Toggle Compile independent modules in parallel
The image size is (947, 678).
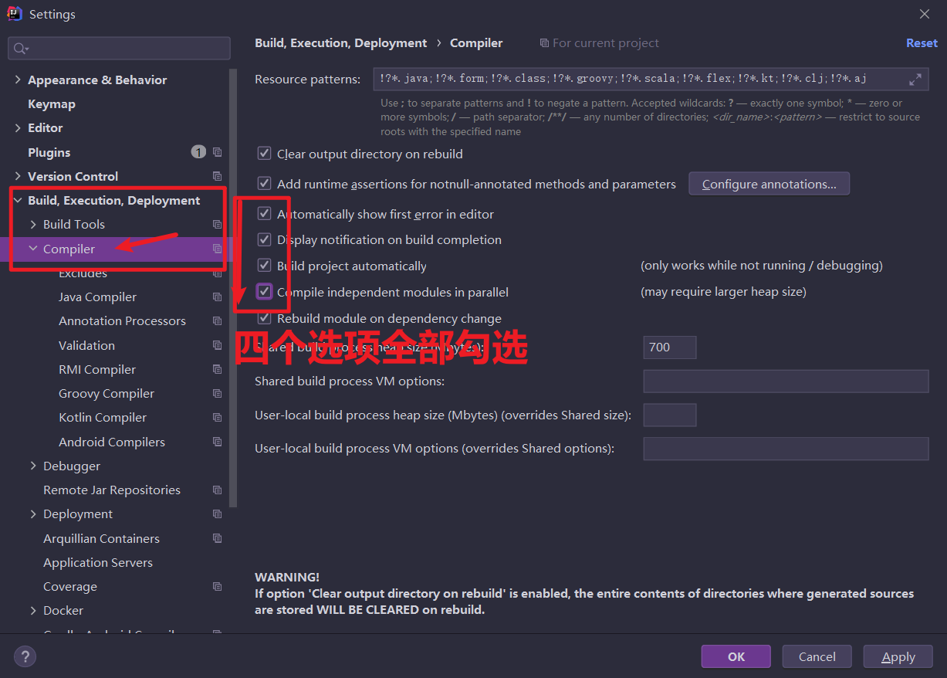coord(264,292)
